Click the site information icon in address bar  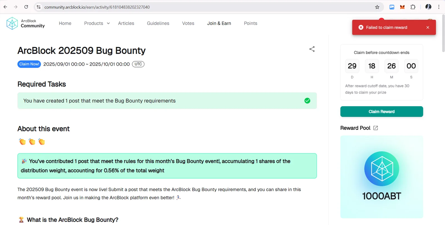39,7
